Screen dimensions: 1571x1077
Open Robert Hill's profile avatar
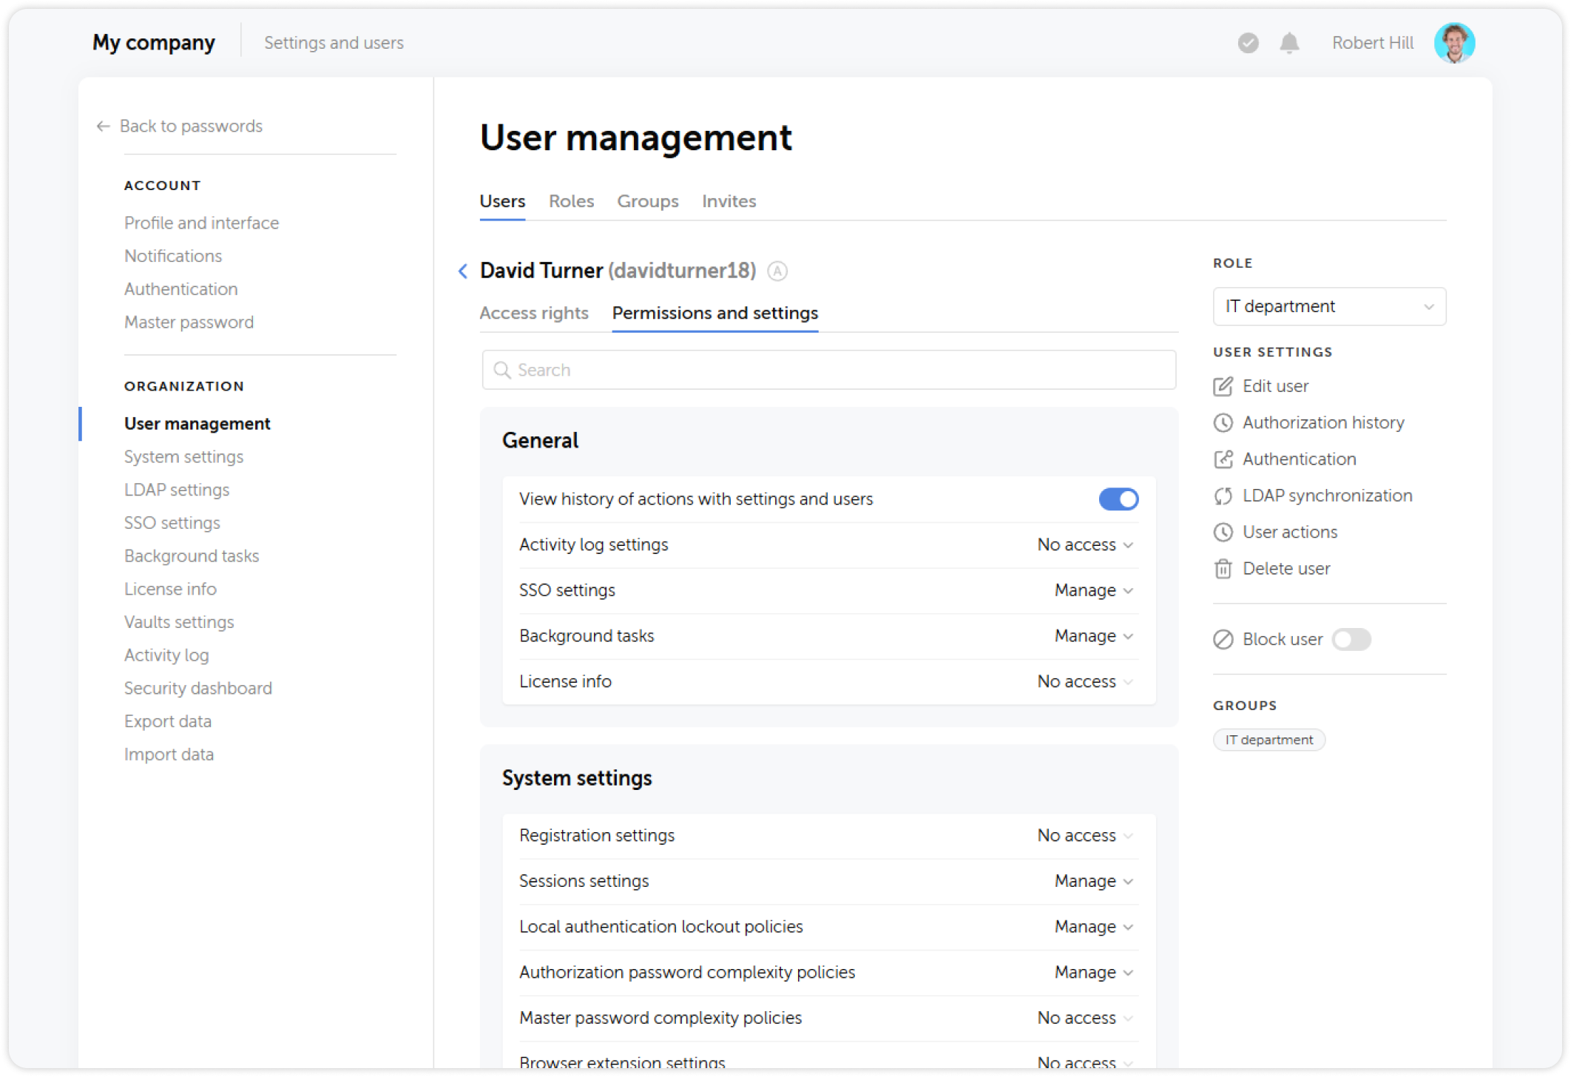point(1455,42)
